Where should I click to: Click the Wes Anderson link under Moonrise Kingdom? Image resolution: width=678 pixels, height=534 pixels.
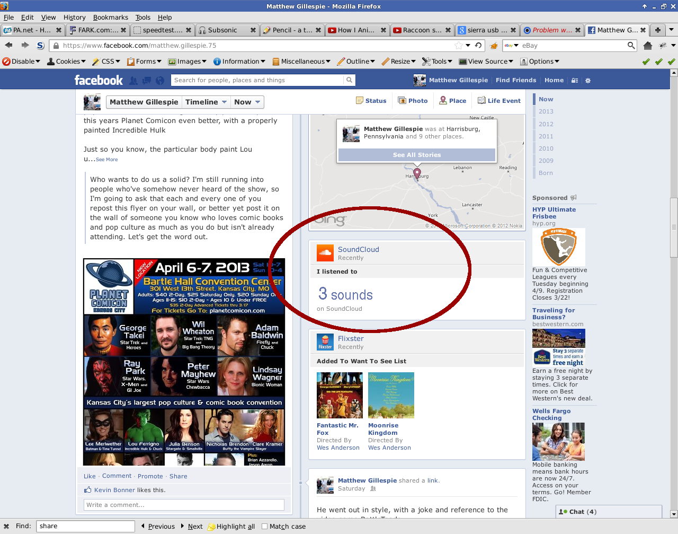pos(389,448)
